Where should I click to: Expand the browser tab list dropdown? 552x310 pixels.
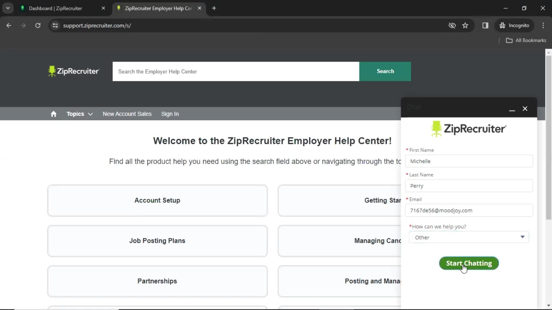(8, 8)
